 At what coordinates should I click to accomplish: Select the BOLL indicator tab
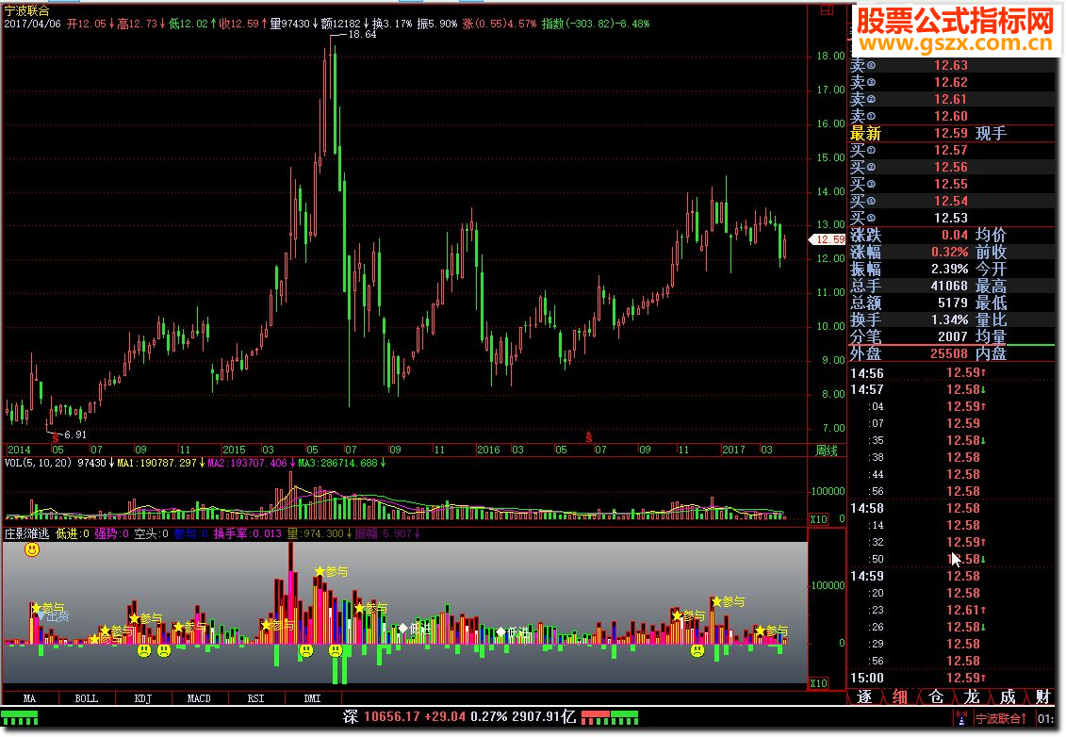pos(87,698)
